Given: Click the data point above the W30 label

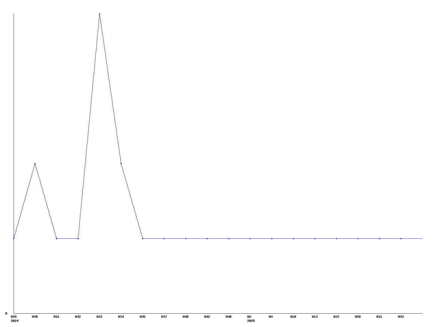Looking at the screenshot, I should tap(35, 163).
